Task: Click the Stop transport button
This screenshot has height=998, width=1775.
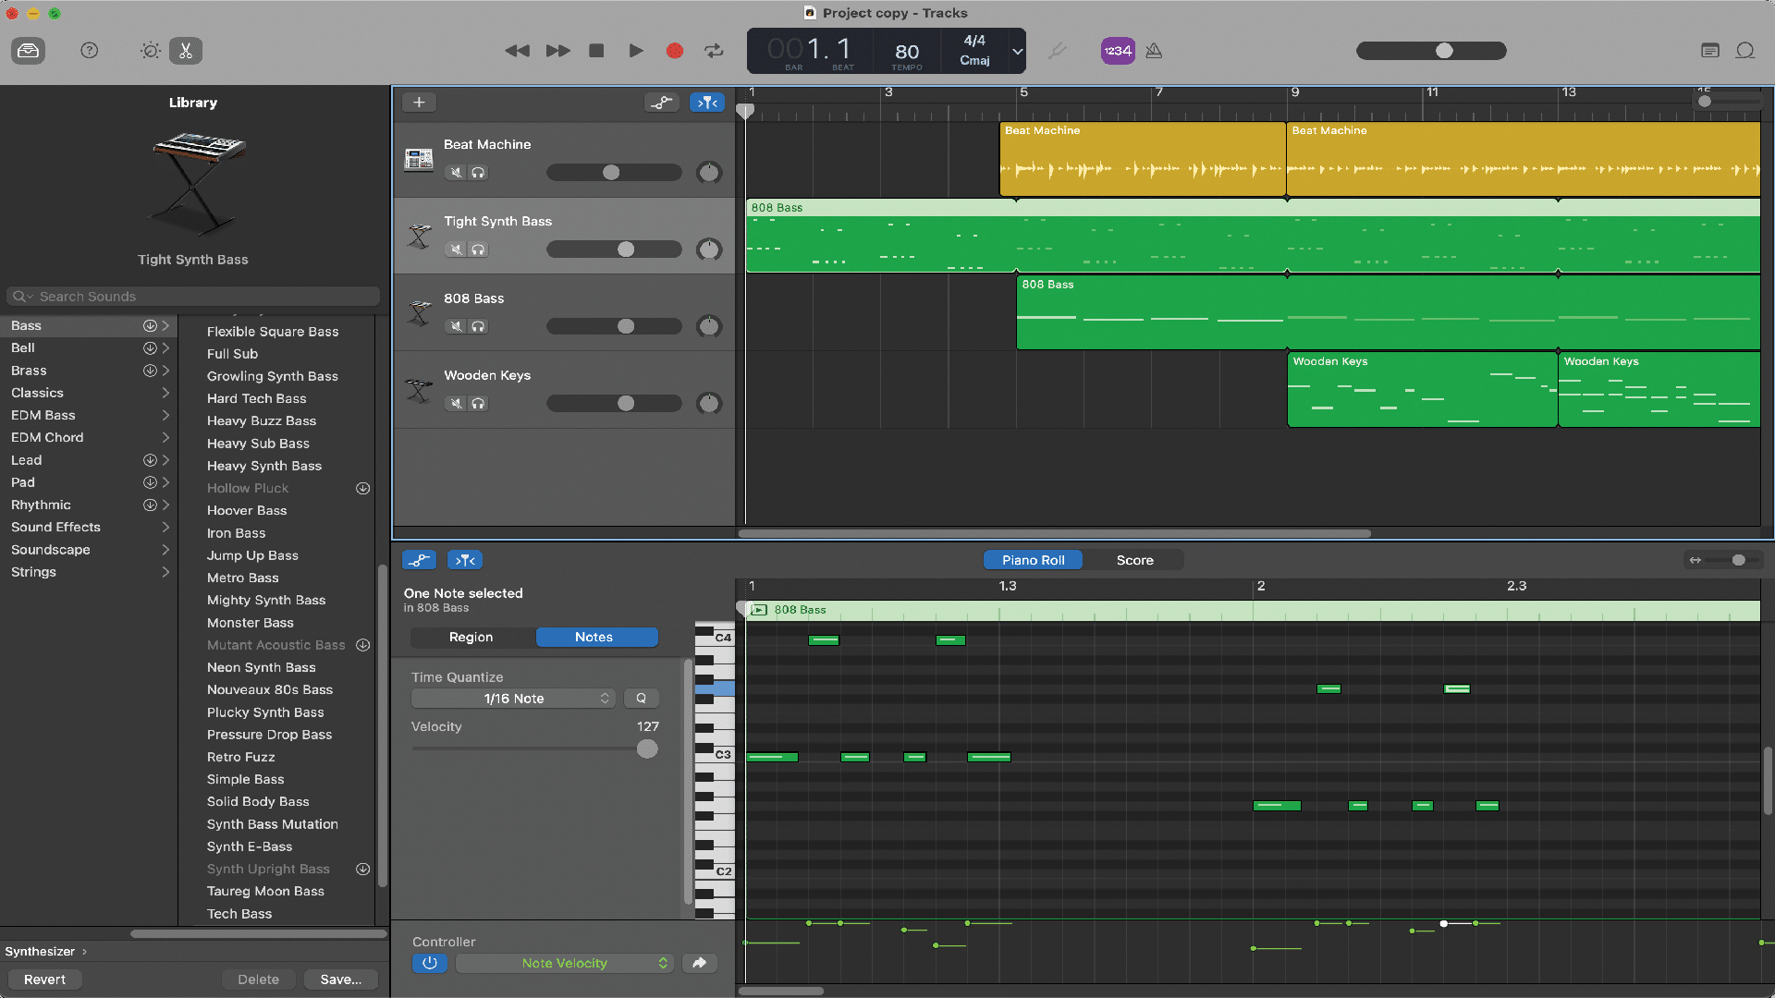Action: [x=596, y=51]
